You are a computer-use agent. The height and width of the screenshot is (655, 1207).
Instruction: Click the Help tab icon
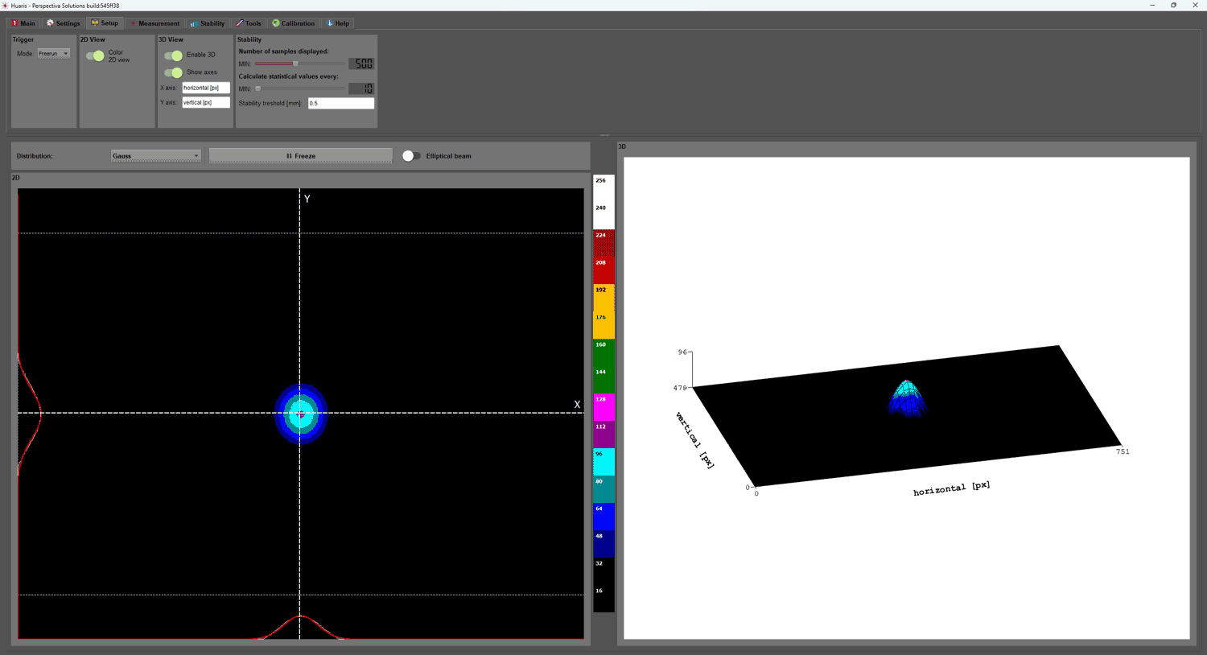tap(330, 23)
